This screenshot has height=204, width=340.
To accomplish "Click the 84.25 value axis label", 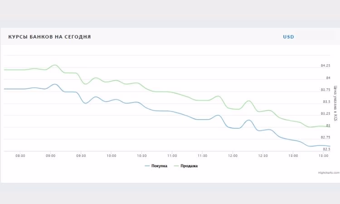I will pos(325,66).
